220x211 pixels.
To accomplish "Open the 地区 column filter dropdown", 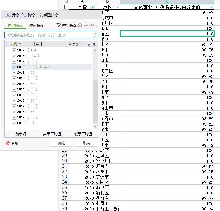I will [x=118, y=7].
